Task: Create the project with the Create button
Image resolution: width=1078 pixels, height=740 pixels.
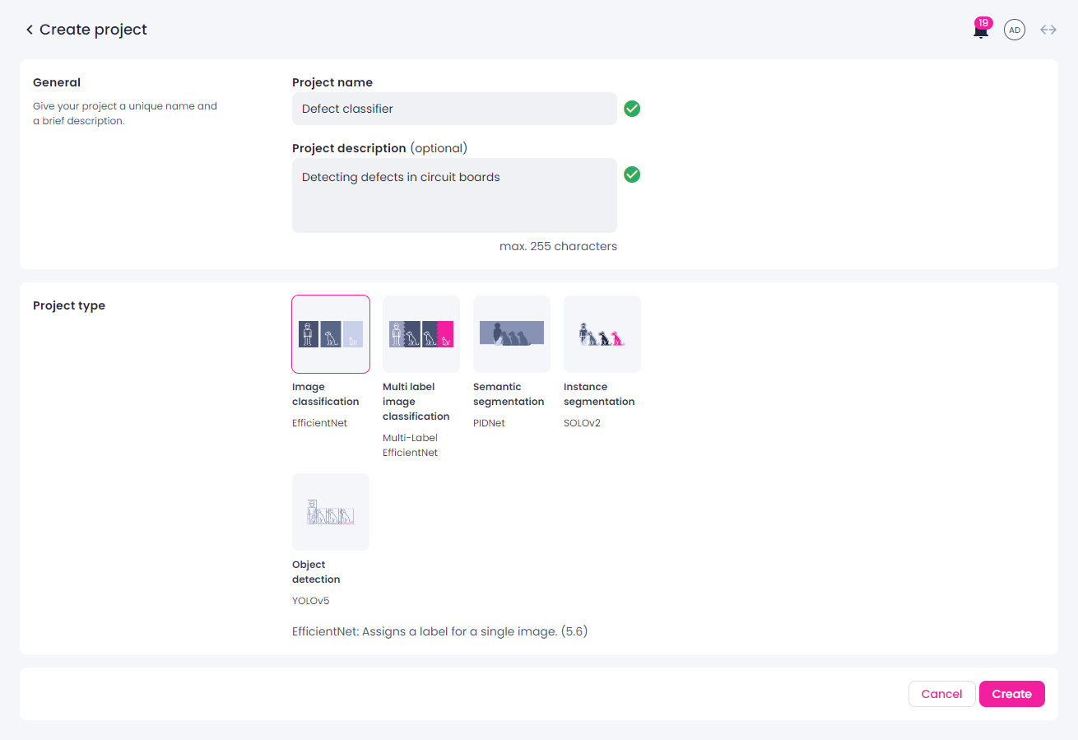Action: (1012, 694)
